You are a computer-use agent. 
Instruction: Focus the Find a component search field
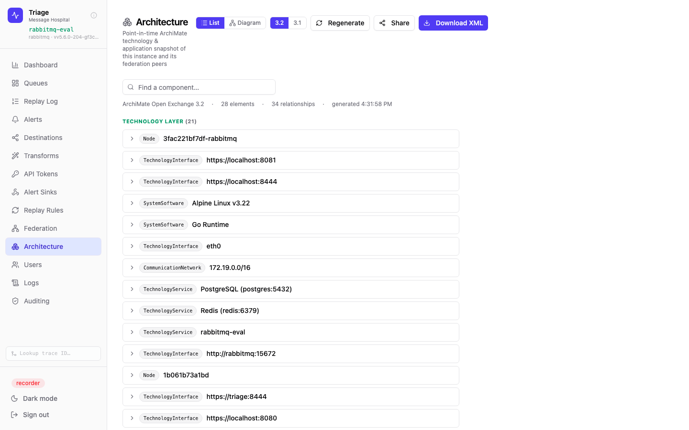pos(199,87)
